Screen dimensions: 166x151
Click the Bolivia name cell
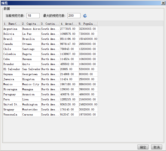[13, 34]
